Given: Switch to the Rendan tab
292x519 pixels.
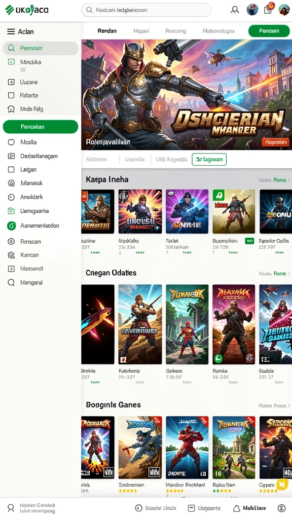Looking at the screenshot, I should tap(107, 31).
